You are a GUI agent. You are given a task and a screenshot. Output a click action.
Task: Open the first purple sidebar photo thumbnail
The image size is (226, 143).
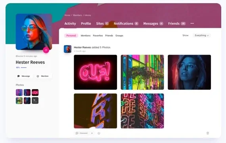(19, 92)
